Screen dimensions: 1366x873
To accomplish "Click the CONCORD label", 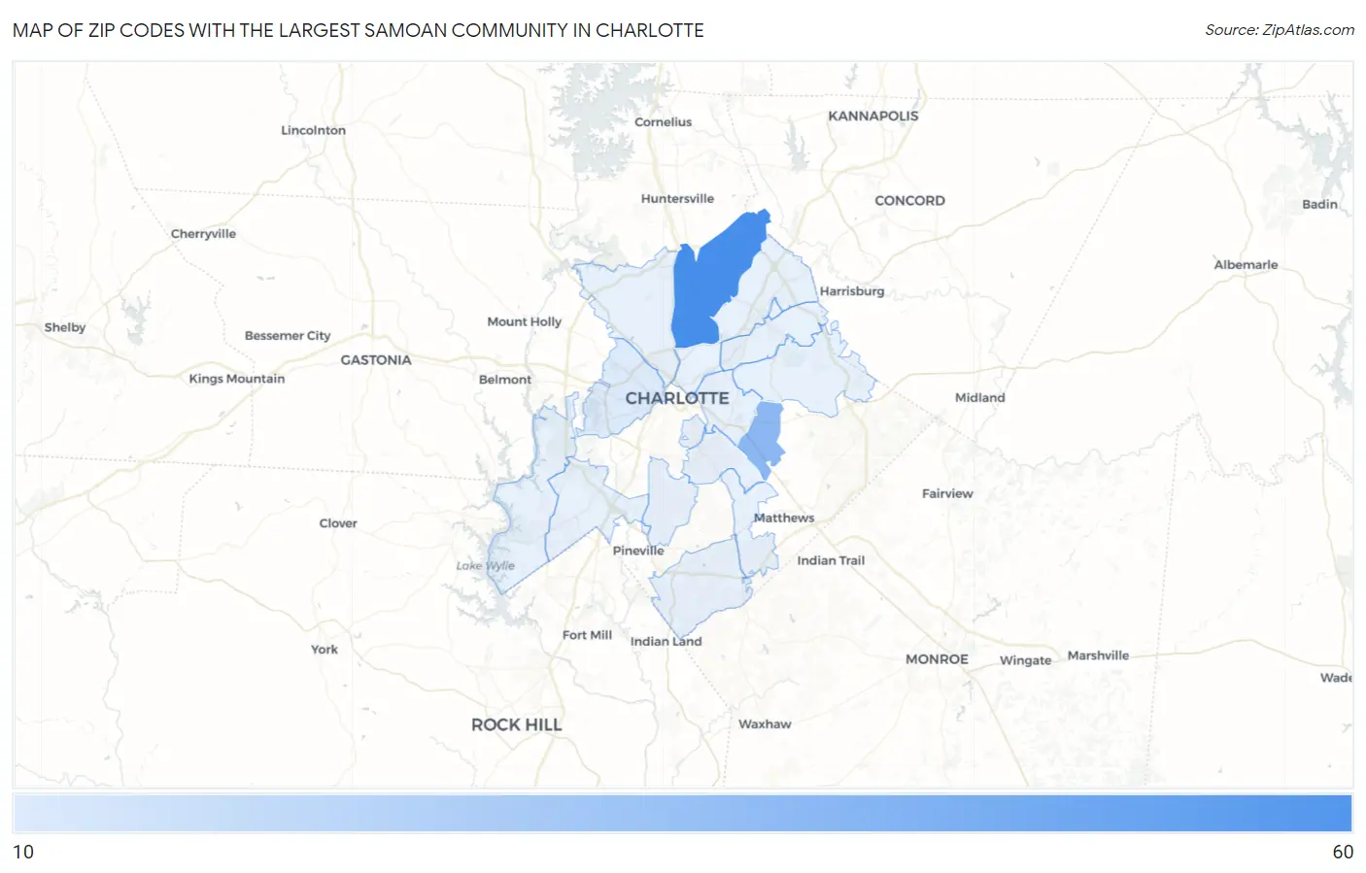I will coord(909,200).
